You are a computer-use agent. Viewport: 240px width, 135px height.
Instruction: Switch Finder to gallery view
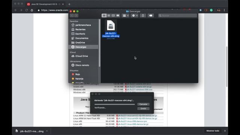click(118, 15)
